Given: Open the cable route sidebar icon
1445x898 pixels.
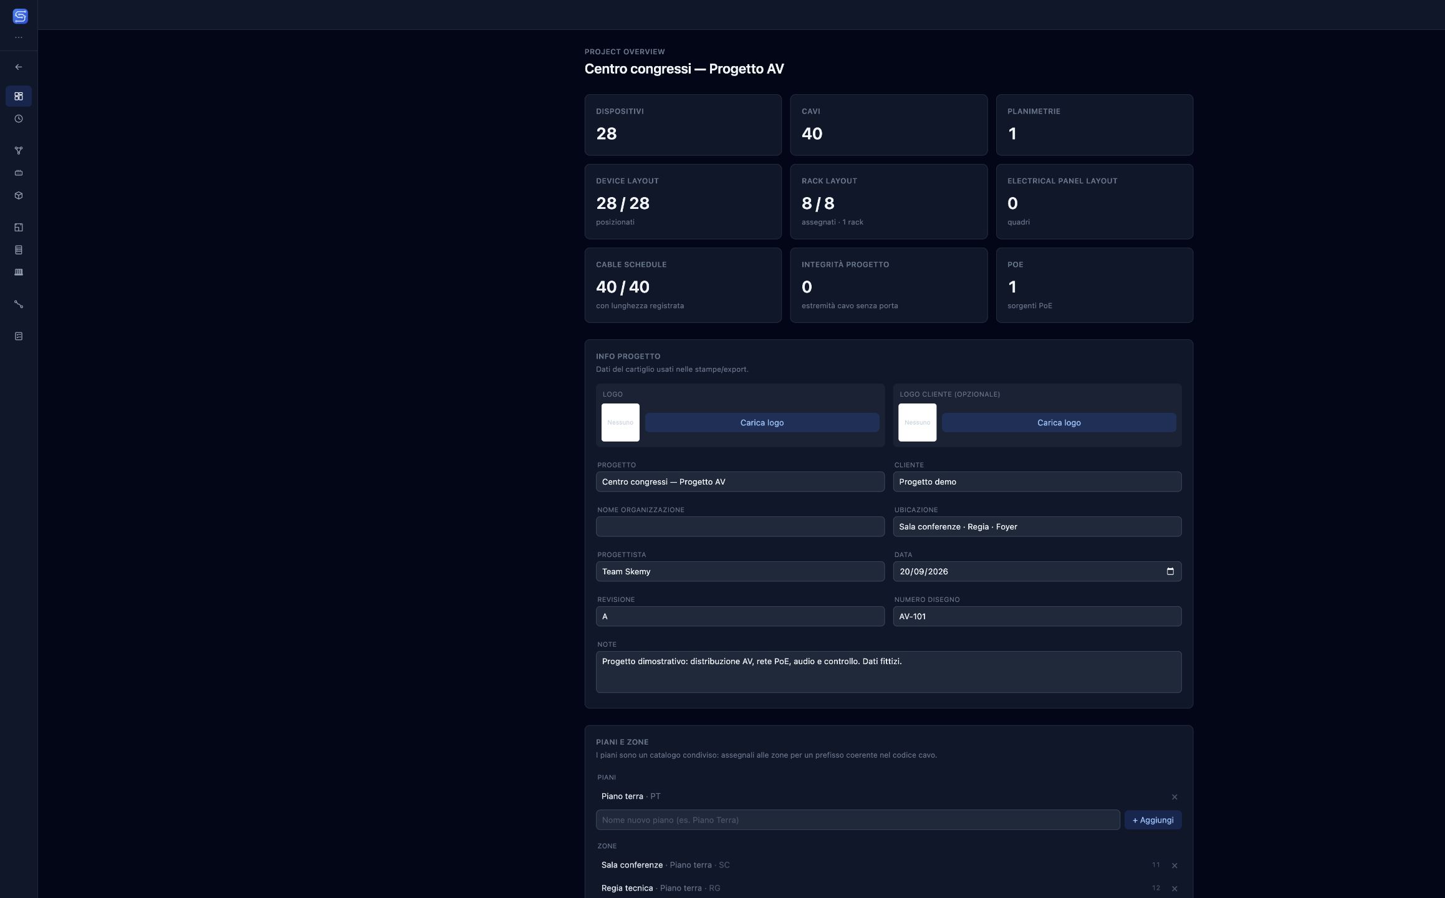Looking at the screenshot, I should point(19,304).
